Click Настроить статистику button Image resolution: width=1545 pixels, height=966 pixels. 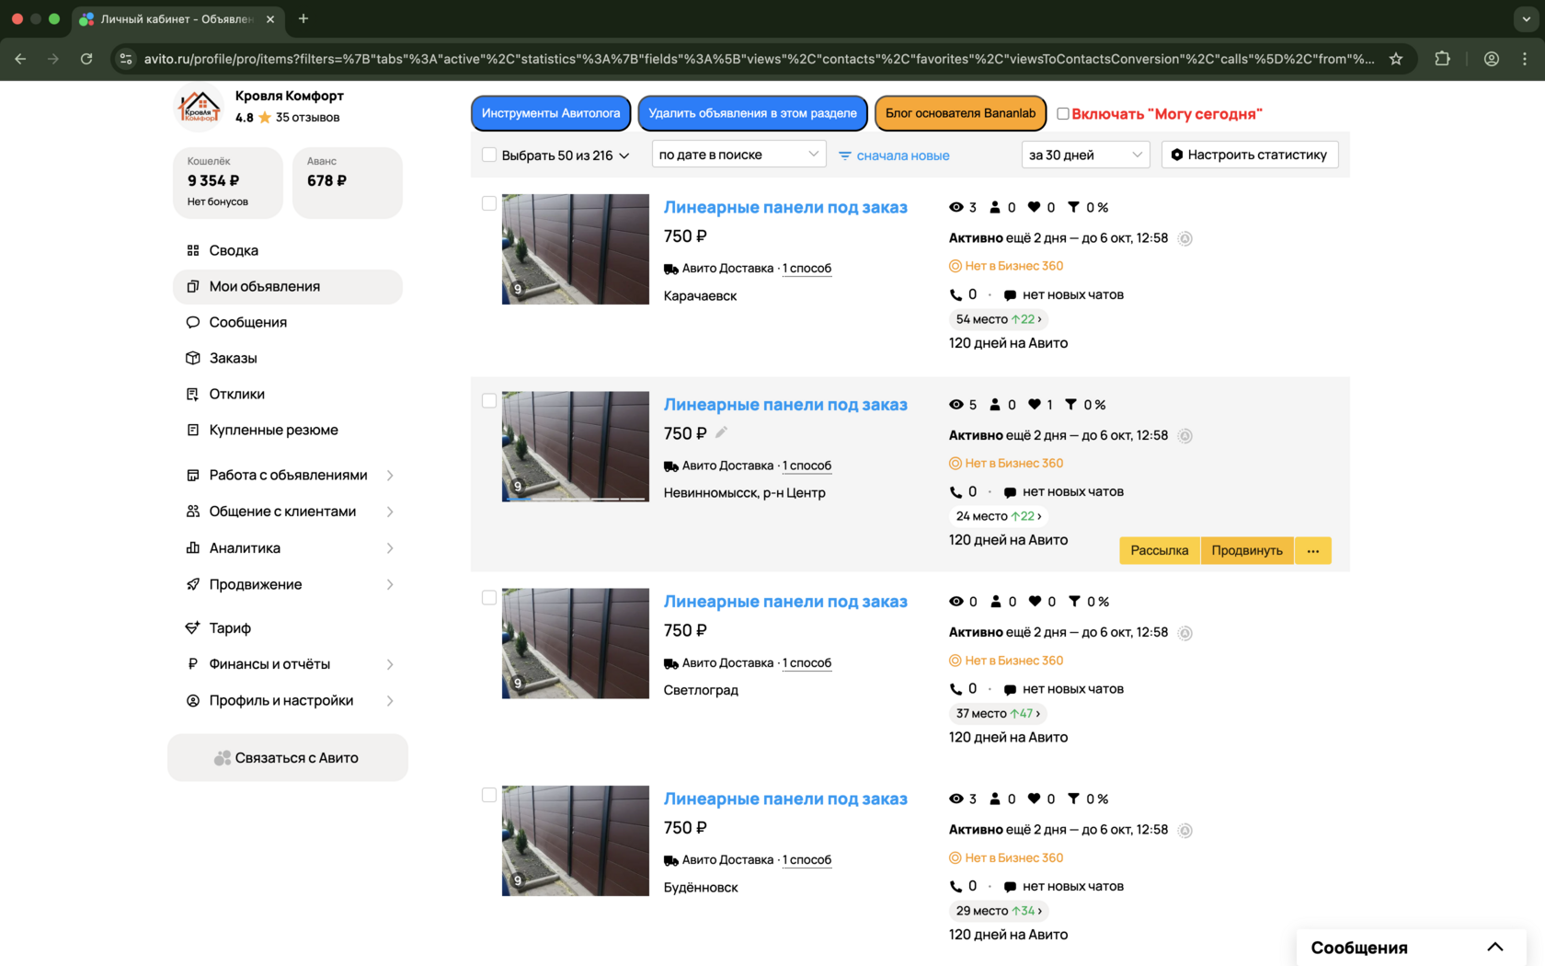tap(1250, 155)
